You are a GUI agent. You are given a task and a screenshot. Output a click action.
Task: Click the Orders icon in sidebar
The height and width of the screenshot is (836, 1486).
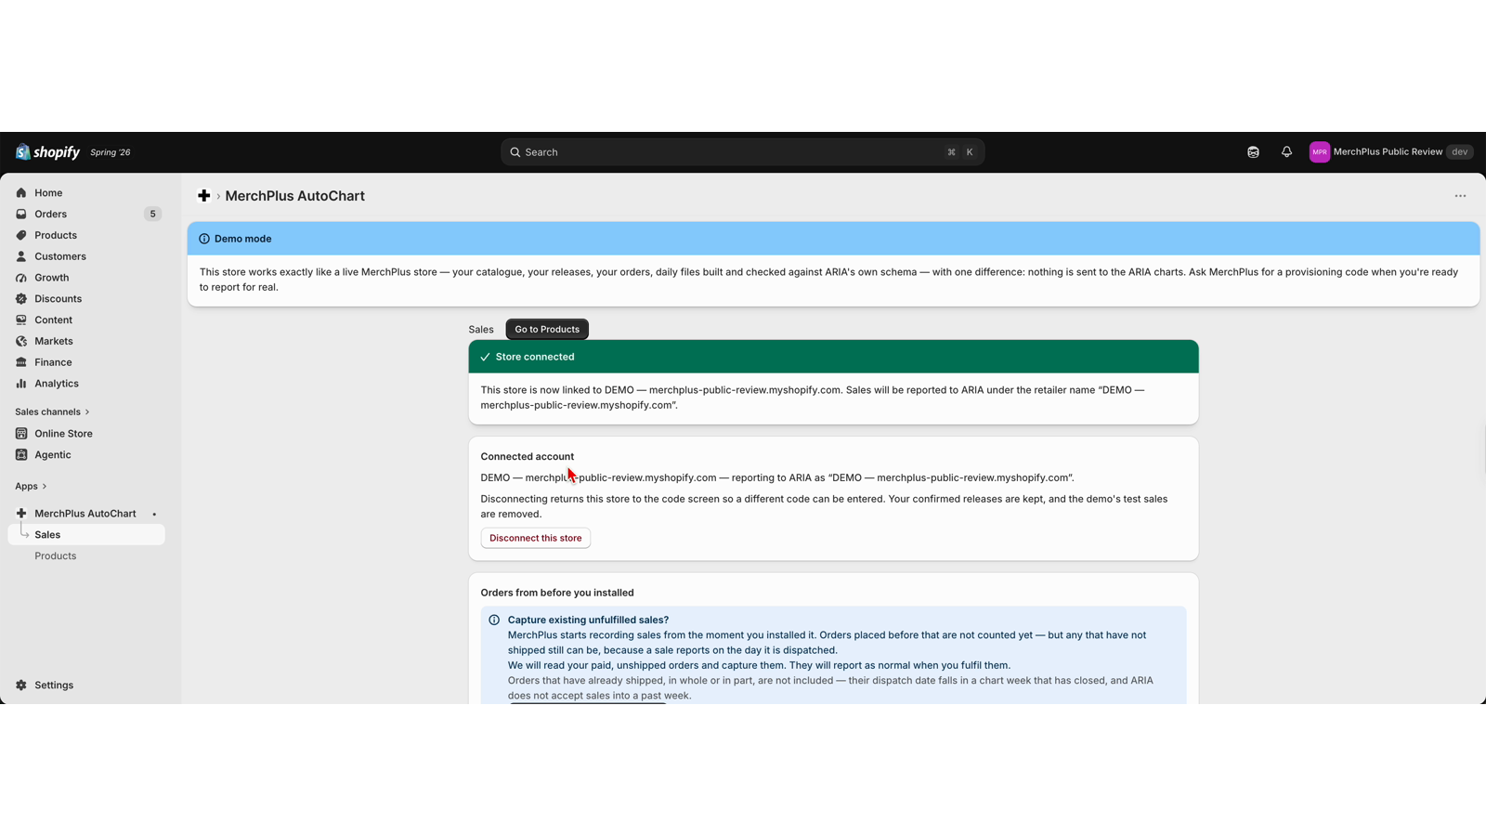click(21, 215)
